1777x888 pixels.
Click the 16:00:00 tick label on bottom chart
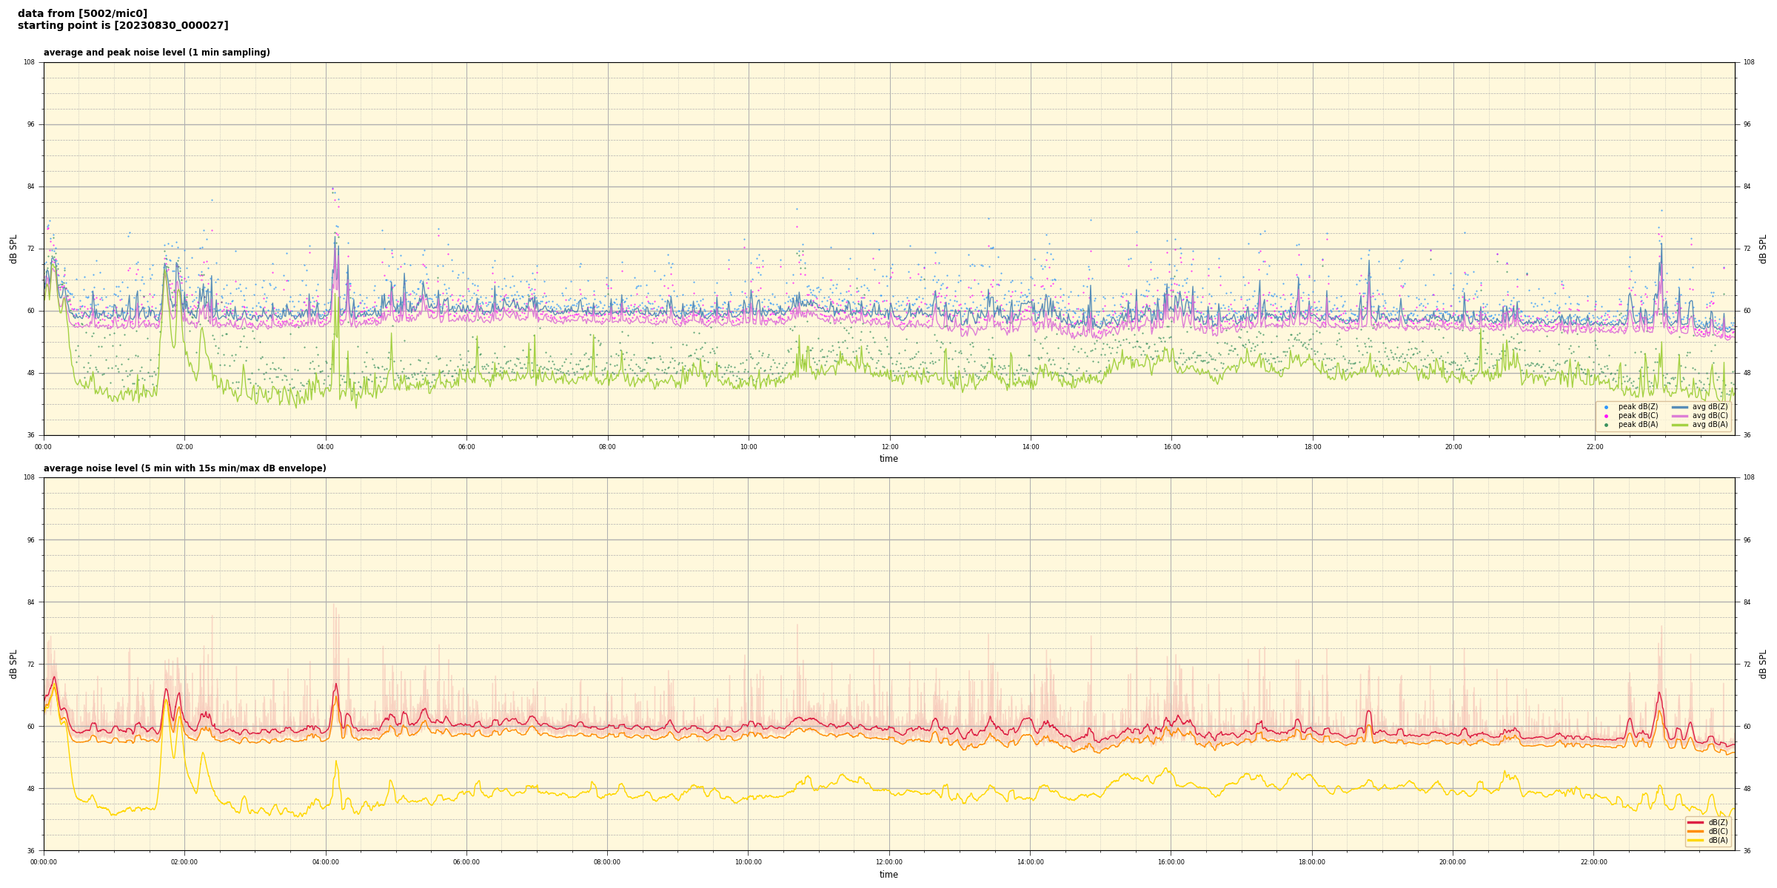pyautogui.click(x=1171, y=862)
